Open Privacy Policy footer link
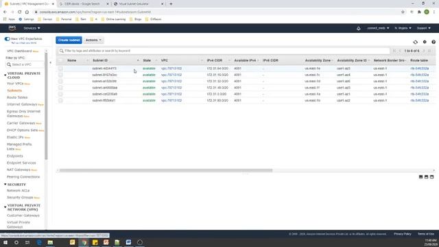 point(403,234)
